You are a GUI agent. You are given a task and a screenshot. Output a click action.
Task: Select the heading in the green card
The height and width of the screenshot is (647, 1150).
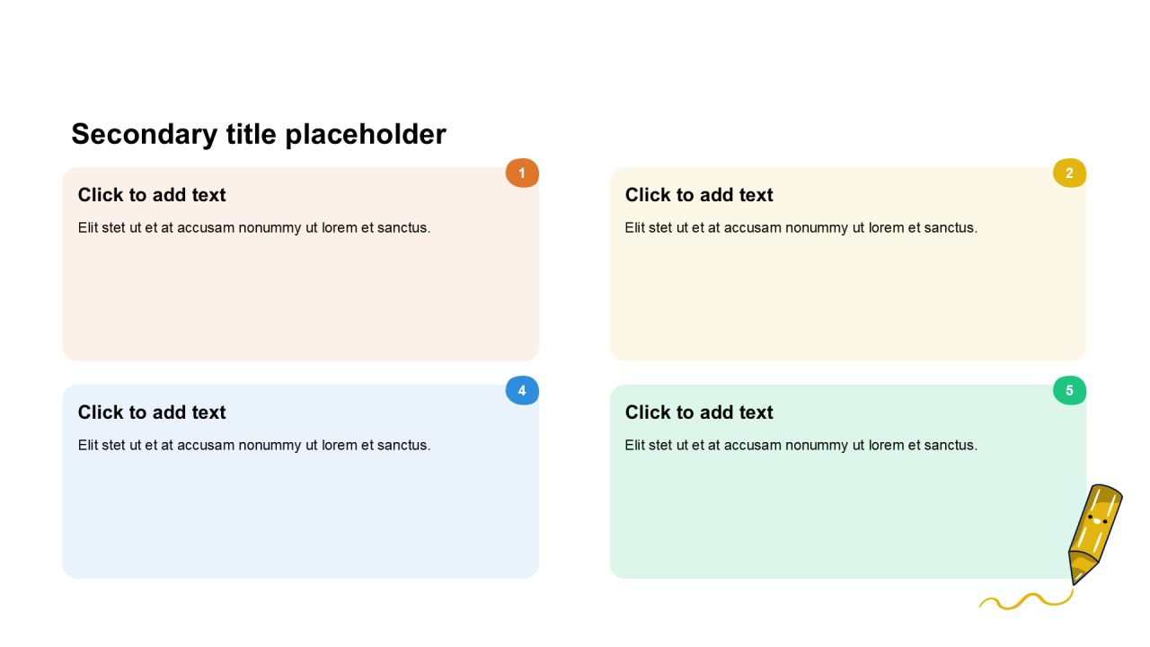699,412
